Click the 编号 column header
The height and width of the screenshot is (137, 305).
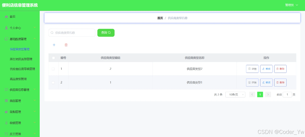(63, 58)
